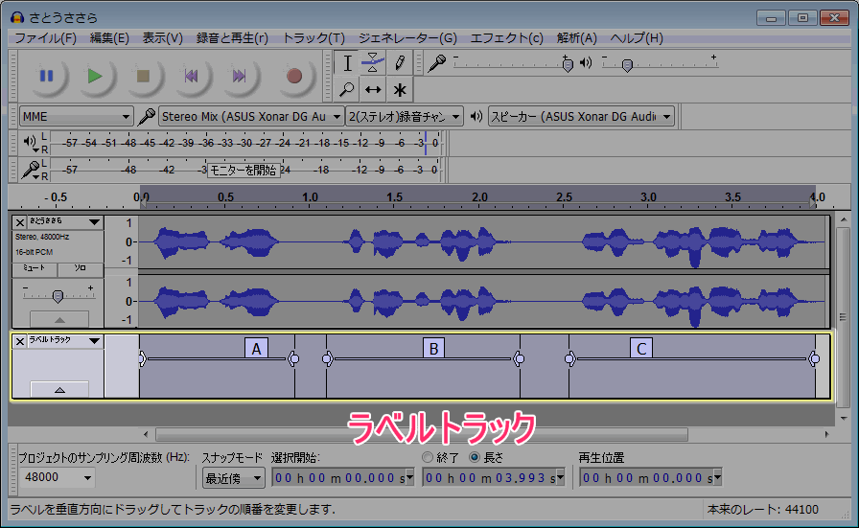Click the recording meter microphone icon

click(30, 170)
